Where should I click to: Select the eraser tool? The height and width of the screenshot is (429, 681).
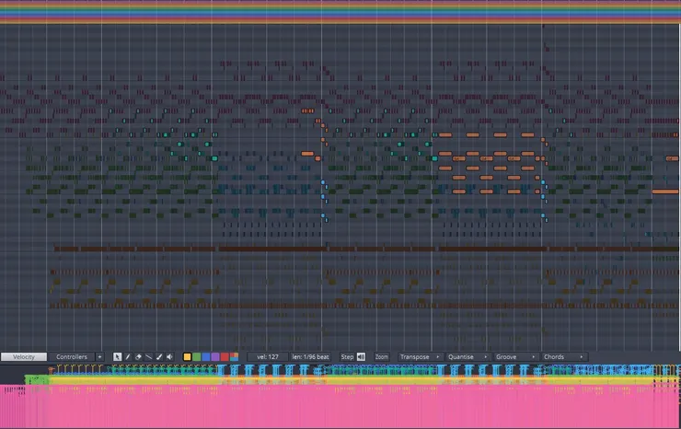tap(138, 357)
